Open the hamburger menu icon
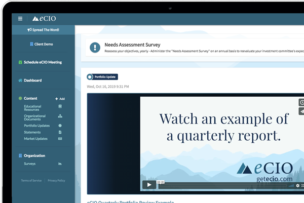This screenshot has height=203, width=304. (20, 19)
